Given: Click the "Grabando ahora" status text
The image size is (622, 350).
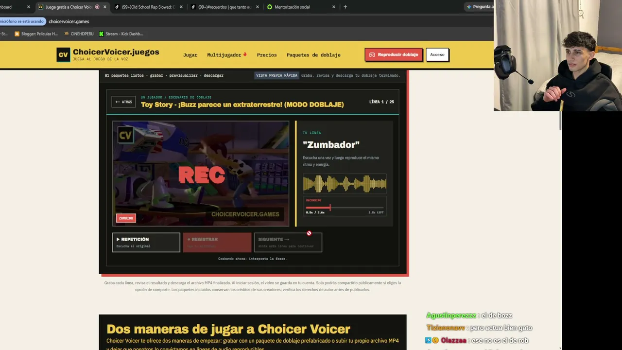Looking at the screenshot, I should click(252, 259).
